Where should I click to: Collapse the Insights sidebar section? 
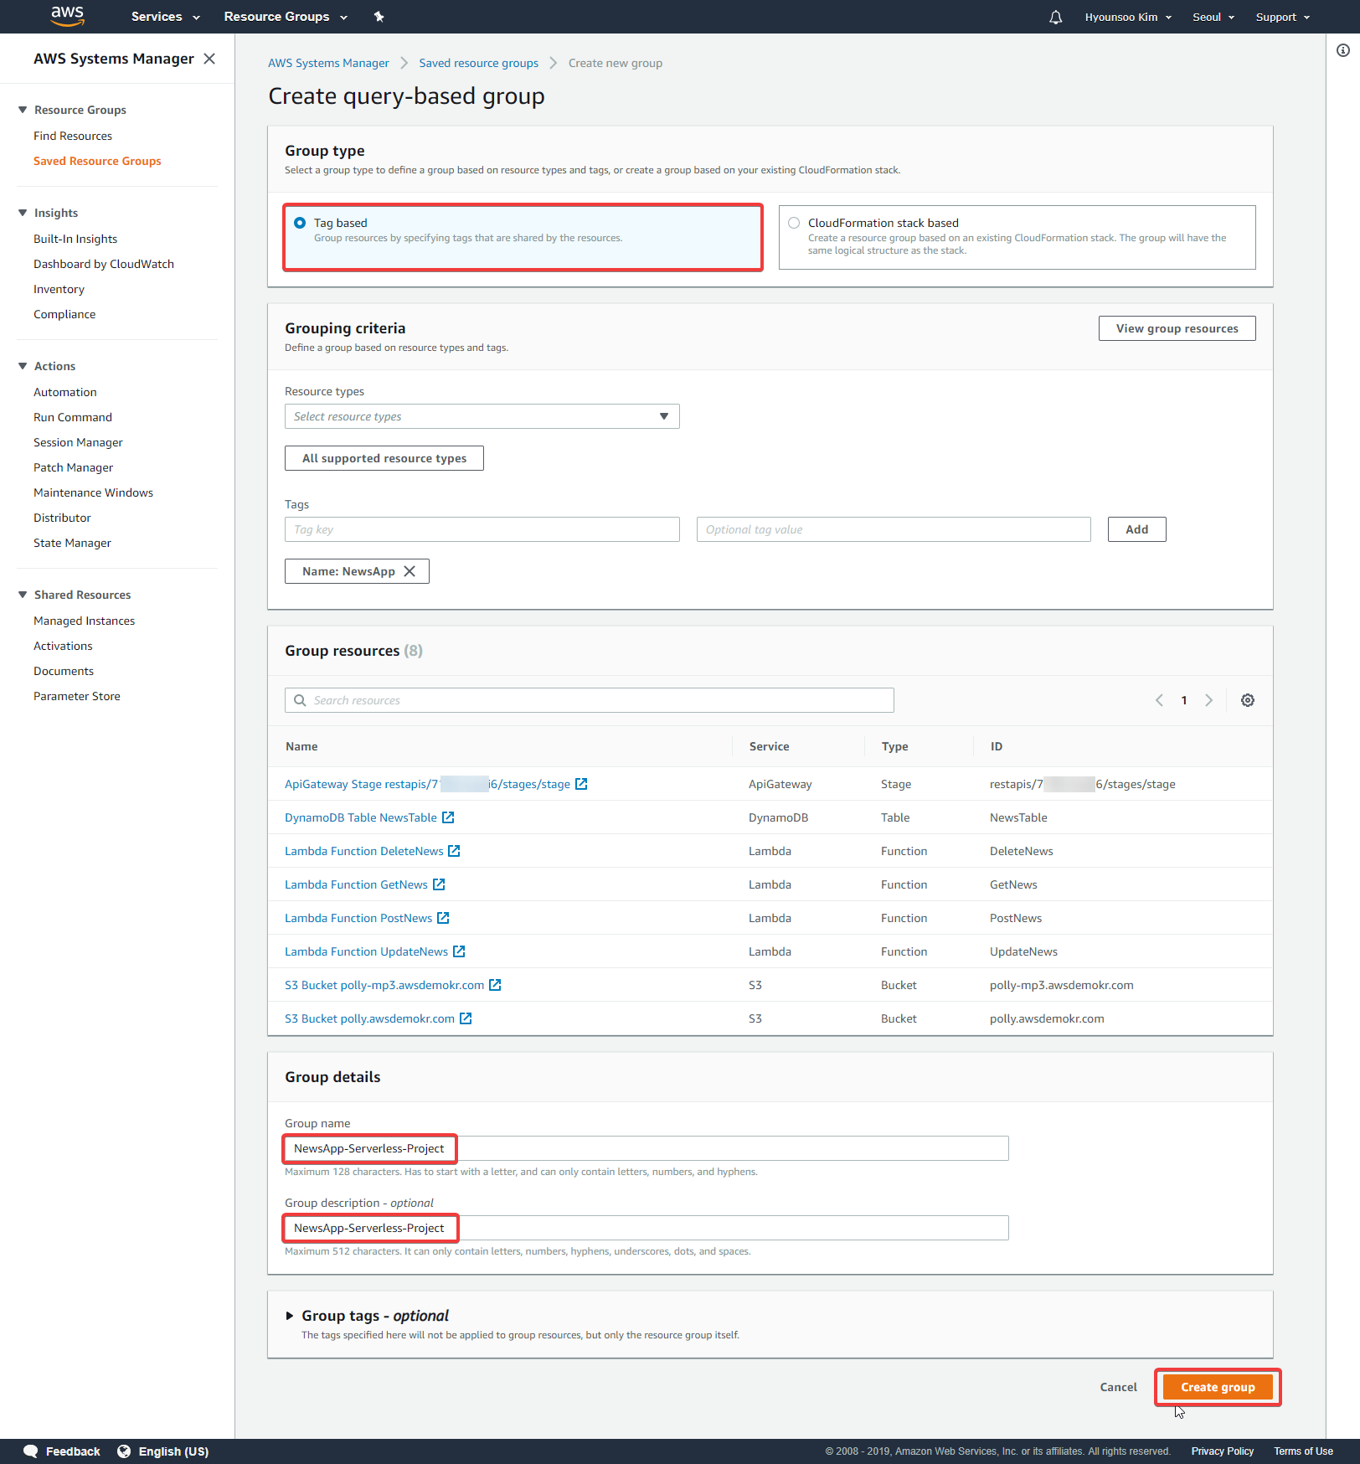pyautogui.click(x=23, y=213)
